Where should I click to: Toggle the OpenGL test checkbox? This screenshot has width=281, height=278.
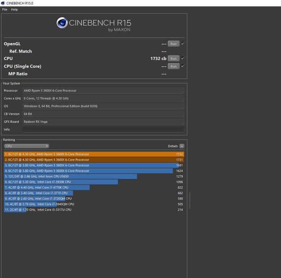[x=183, y=44]
